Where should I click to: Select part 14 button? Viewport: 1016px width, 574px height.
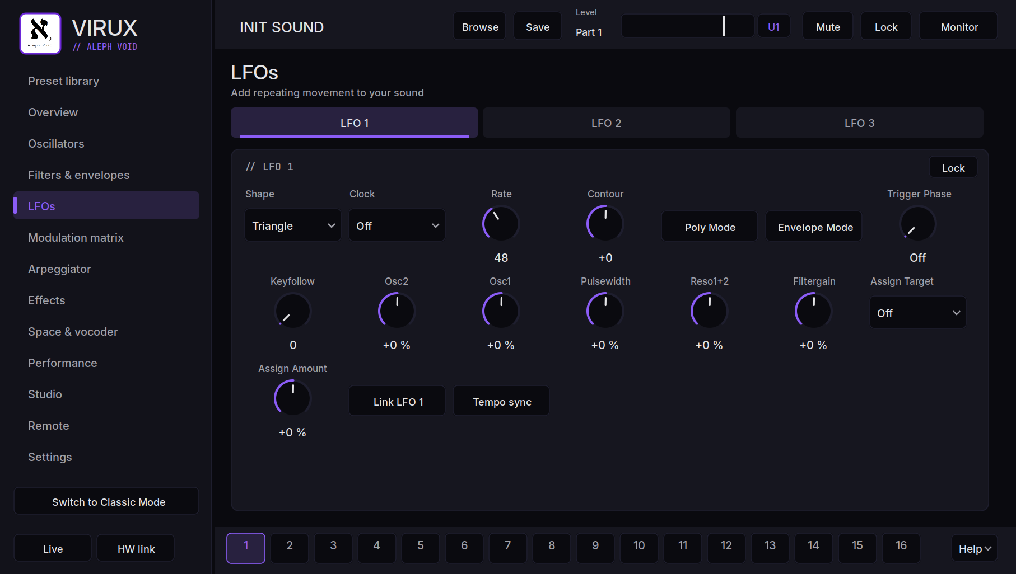814,548
